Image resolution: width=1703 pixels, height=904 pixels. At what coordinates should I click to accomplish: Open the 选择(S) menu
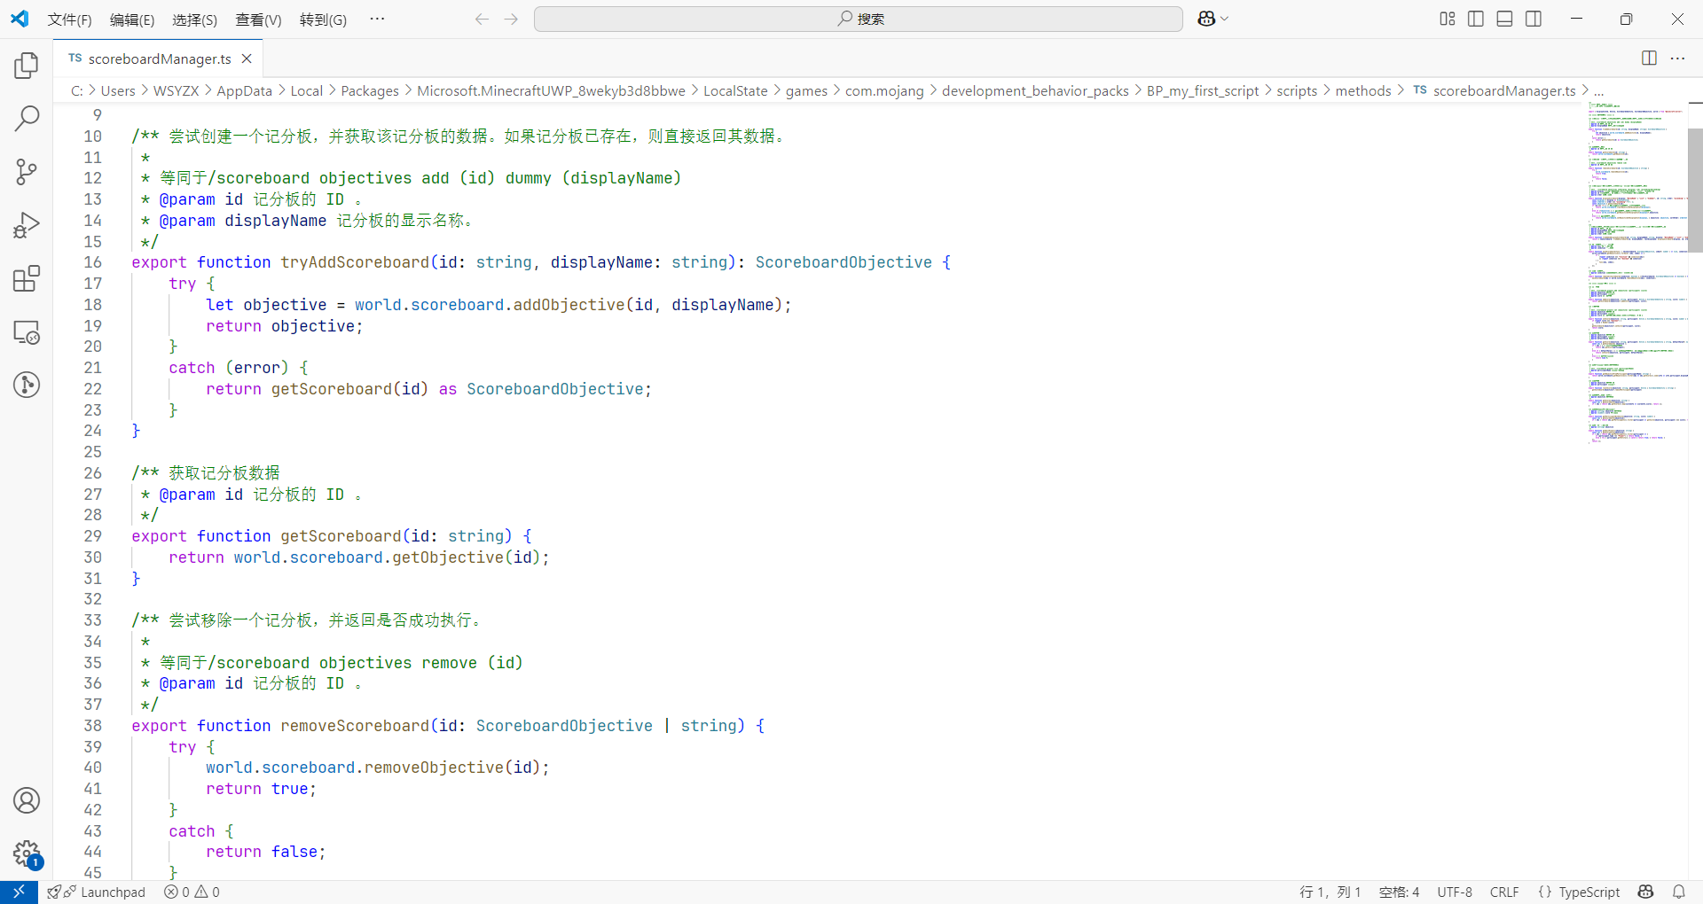point(194,19)
